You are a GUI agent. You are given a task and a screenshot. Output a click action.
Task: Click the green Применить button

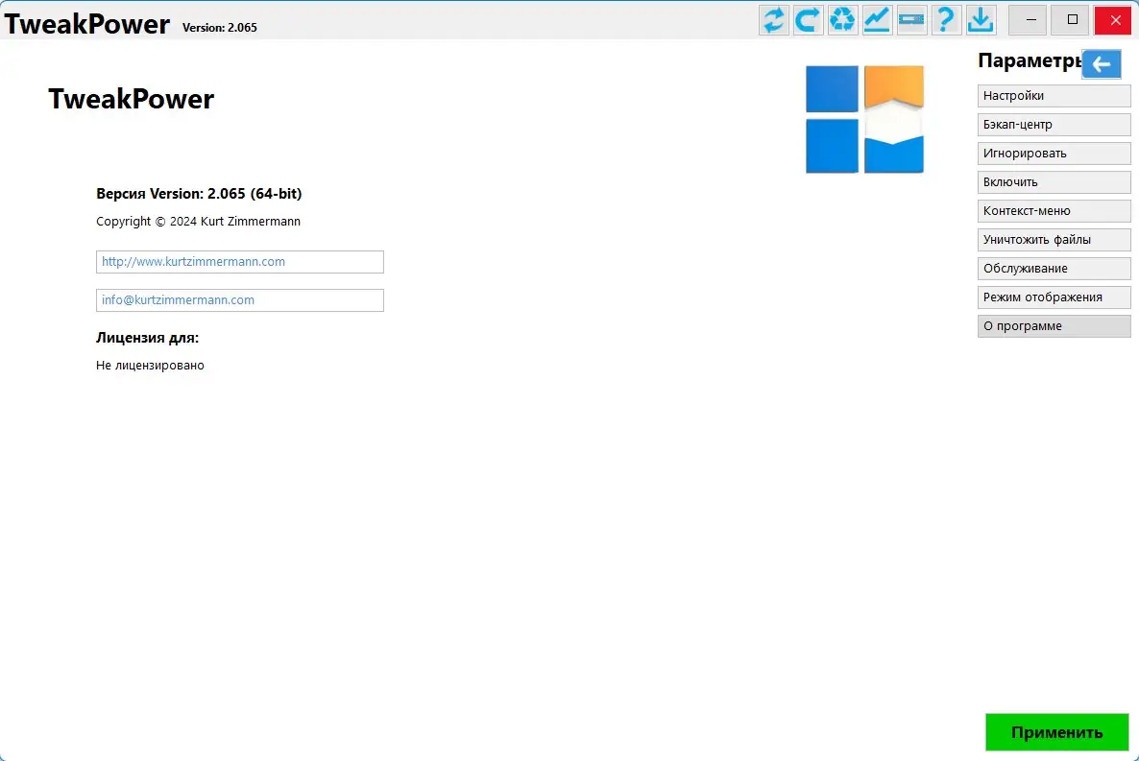(x=1057, y=732)
